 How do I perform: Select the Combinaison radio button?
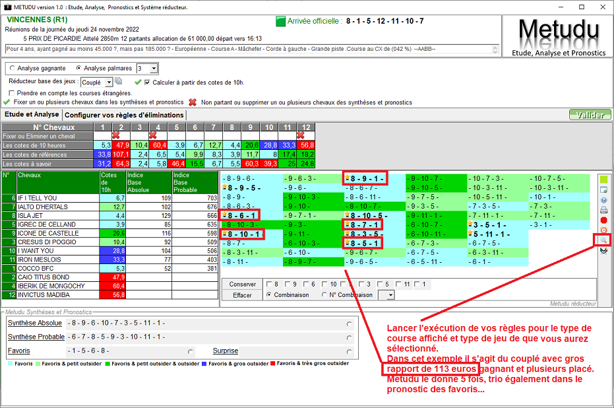[x=268, y=294]
